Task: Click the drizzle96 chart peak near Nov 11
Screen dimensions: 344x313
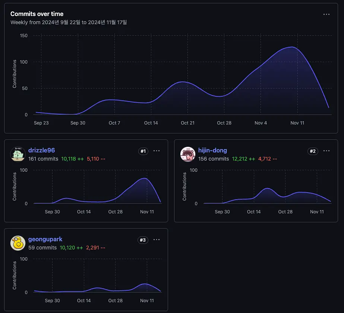Action: pyautogui.click(x=144, y=178)
